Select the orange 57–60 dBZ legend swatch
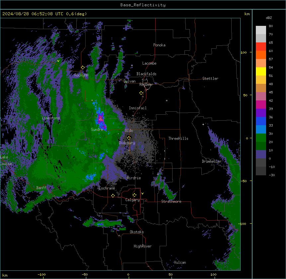This screenshot has width=286, height=279. (x=261, y=55)
